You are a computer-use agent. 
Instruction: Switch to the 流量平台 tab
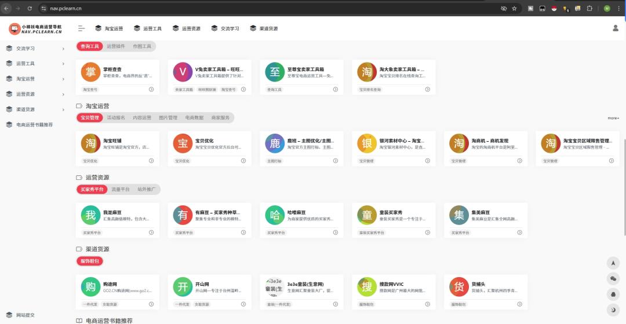pyautogui.click(x=120, y=189)
